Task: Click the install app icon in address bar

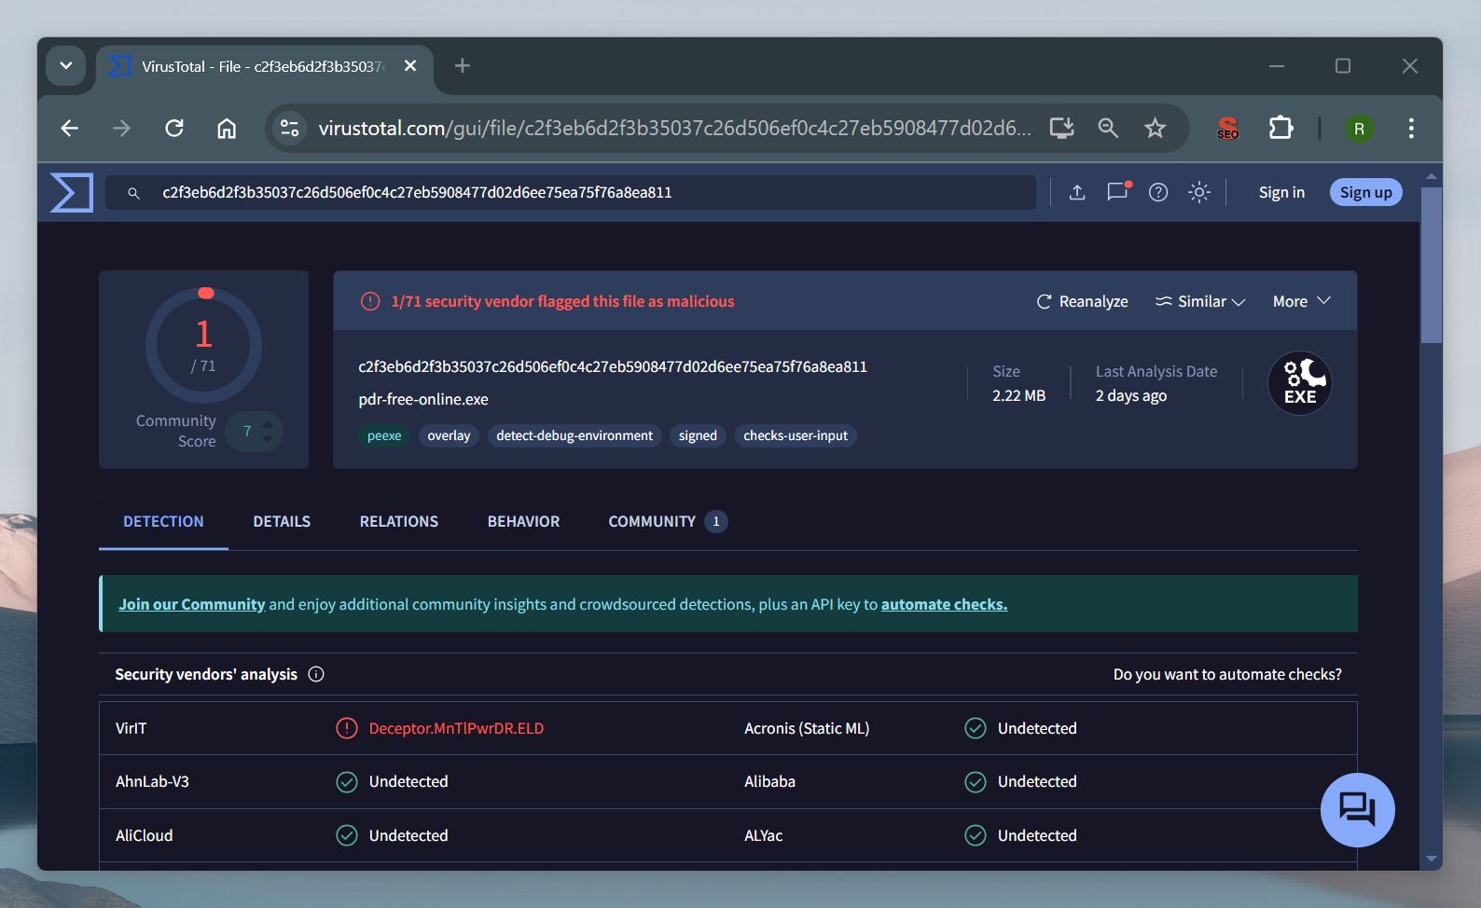Action: coord(1062,128)
